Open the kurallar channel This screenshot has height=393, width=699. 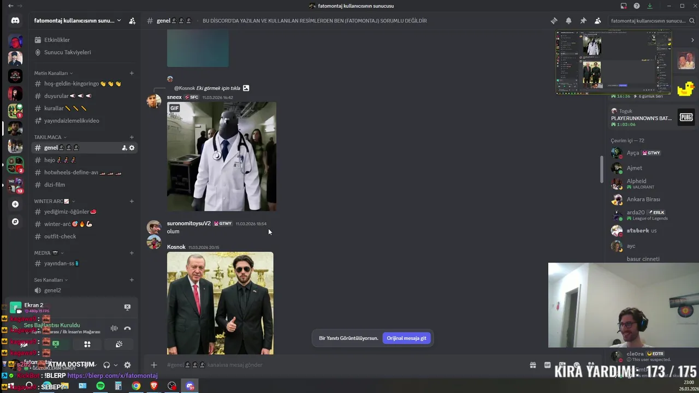pyautogui.click(x=83, y=108)
